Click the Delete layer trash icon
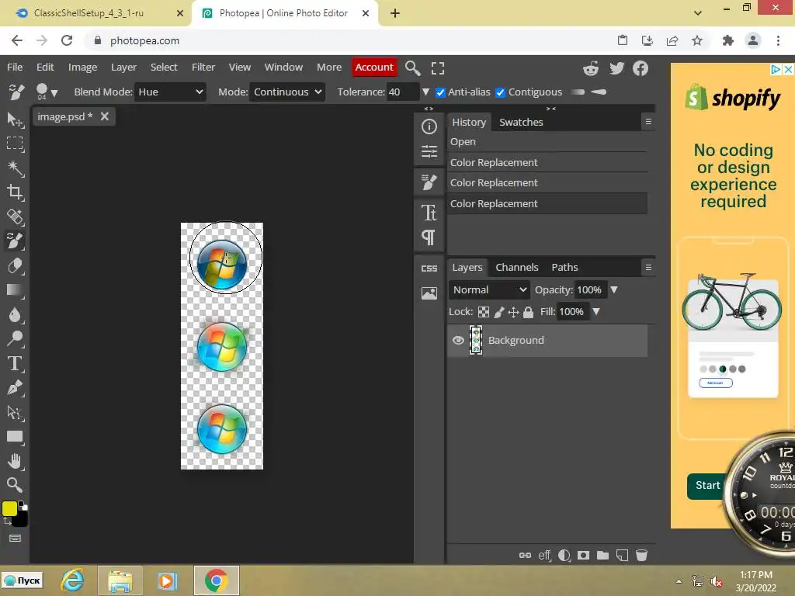795x596 pixels. point(641,556)
